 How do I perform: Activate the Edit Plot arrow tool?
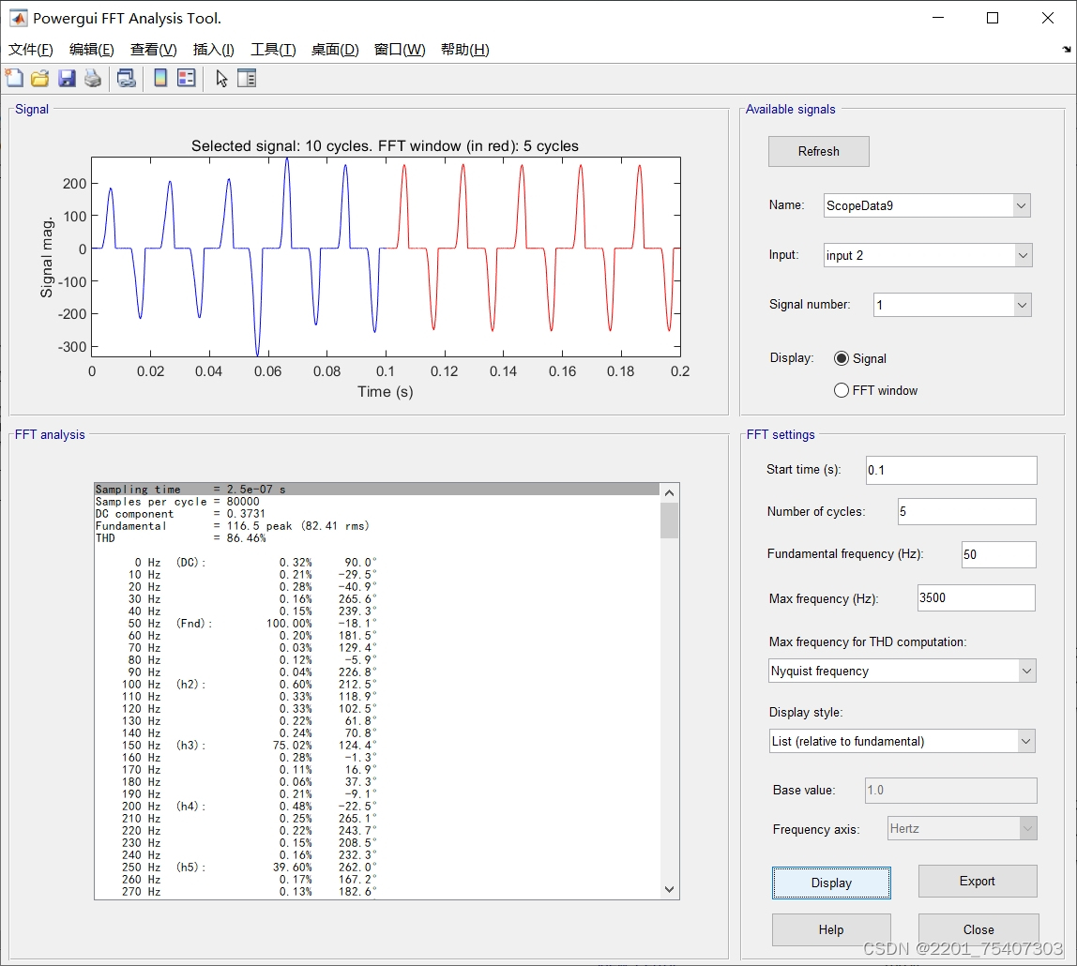tap(221, 79)
